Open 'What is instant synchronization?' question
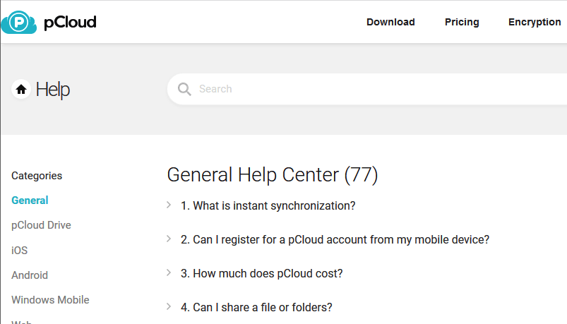 pyautogui.click(x=268, y=205)
